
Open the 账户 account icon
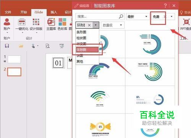pos(7,22)
